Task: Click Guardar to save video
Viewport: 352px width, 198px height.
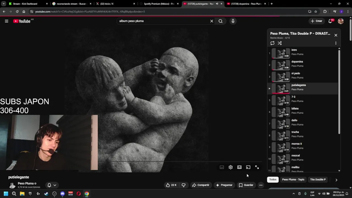Action: point(246,185)
